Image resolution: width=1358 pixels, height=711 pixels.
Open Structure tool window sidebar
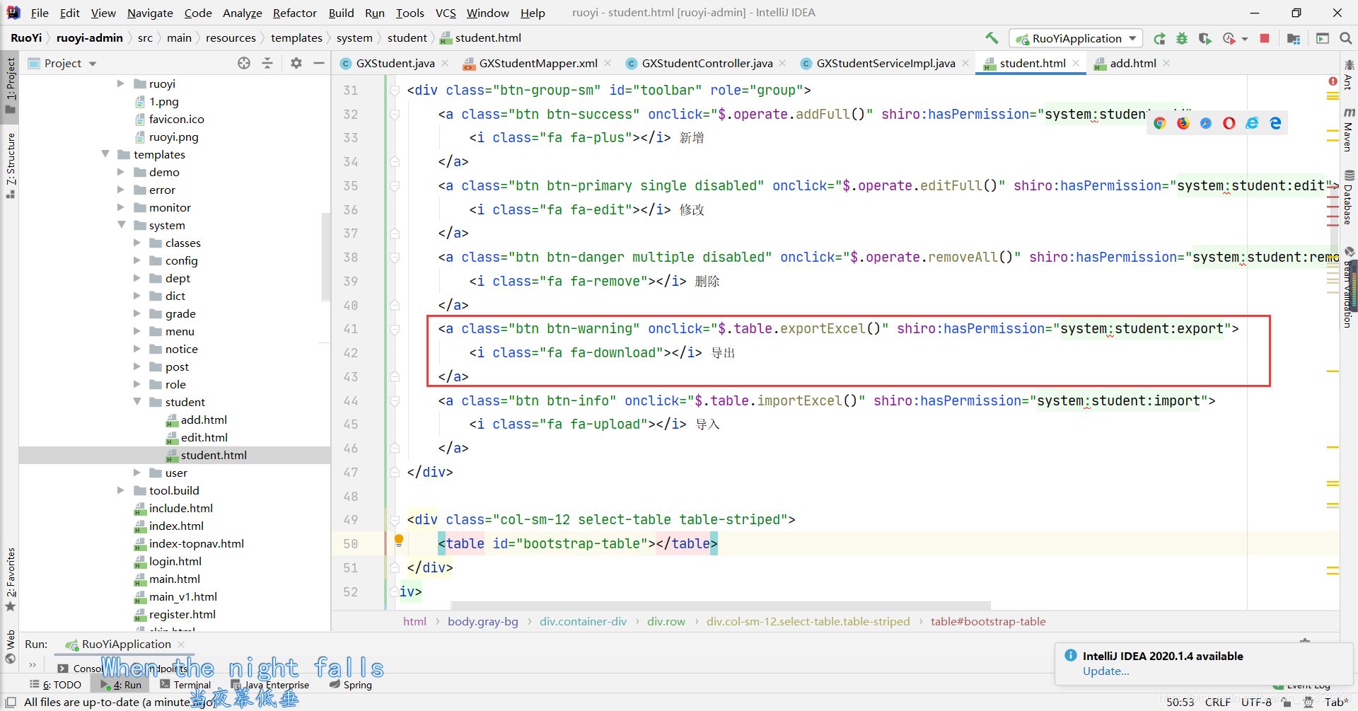click(10, 166)
